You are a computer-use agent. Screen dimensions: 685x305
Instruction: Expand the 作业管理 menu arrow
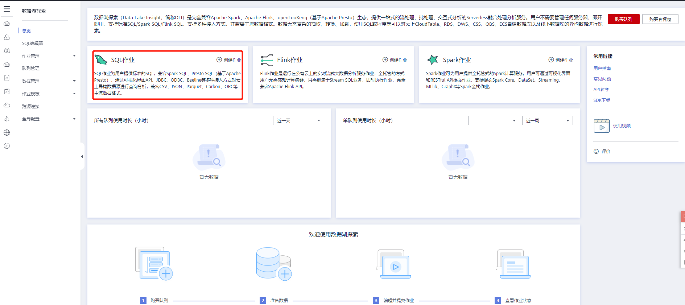74,56
